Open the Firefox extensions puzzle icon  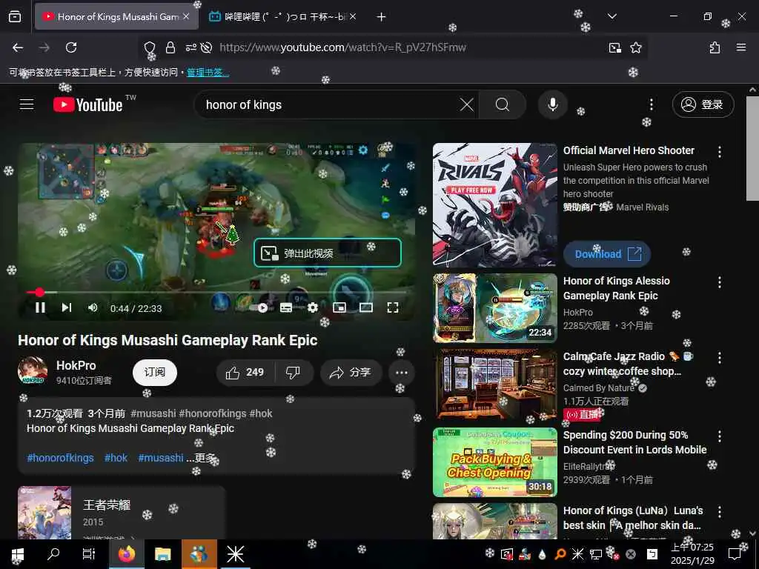715,47
